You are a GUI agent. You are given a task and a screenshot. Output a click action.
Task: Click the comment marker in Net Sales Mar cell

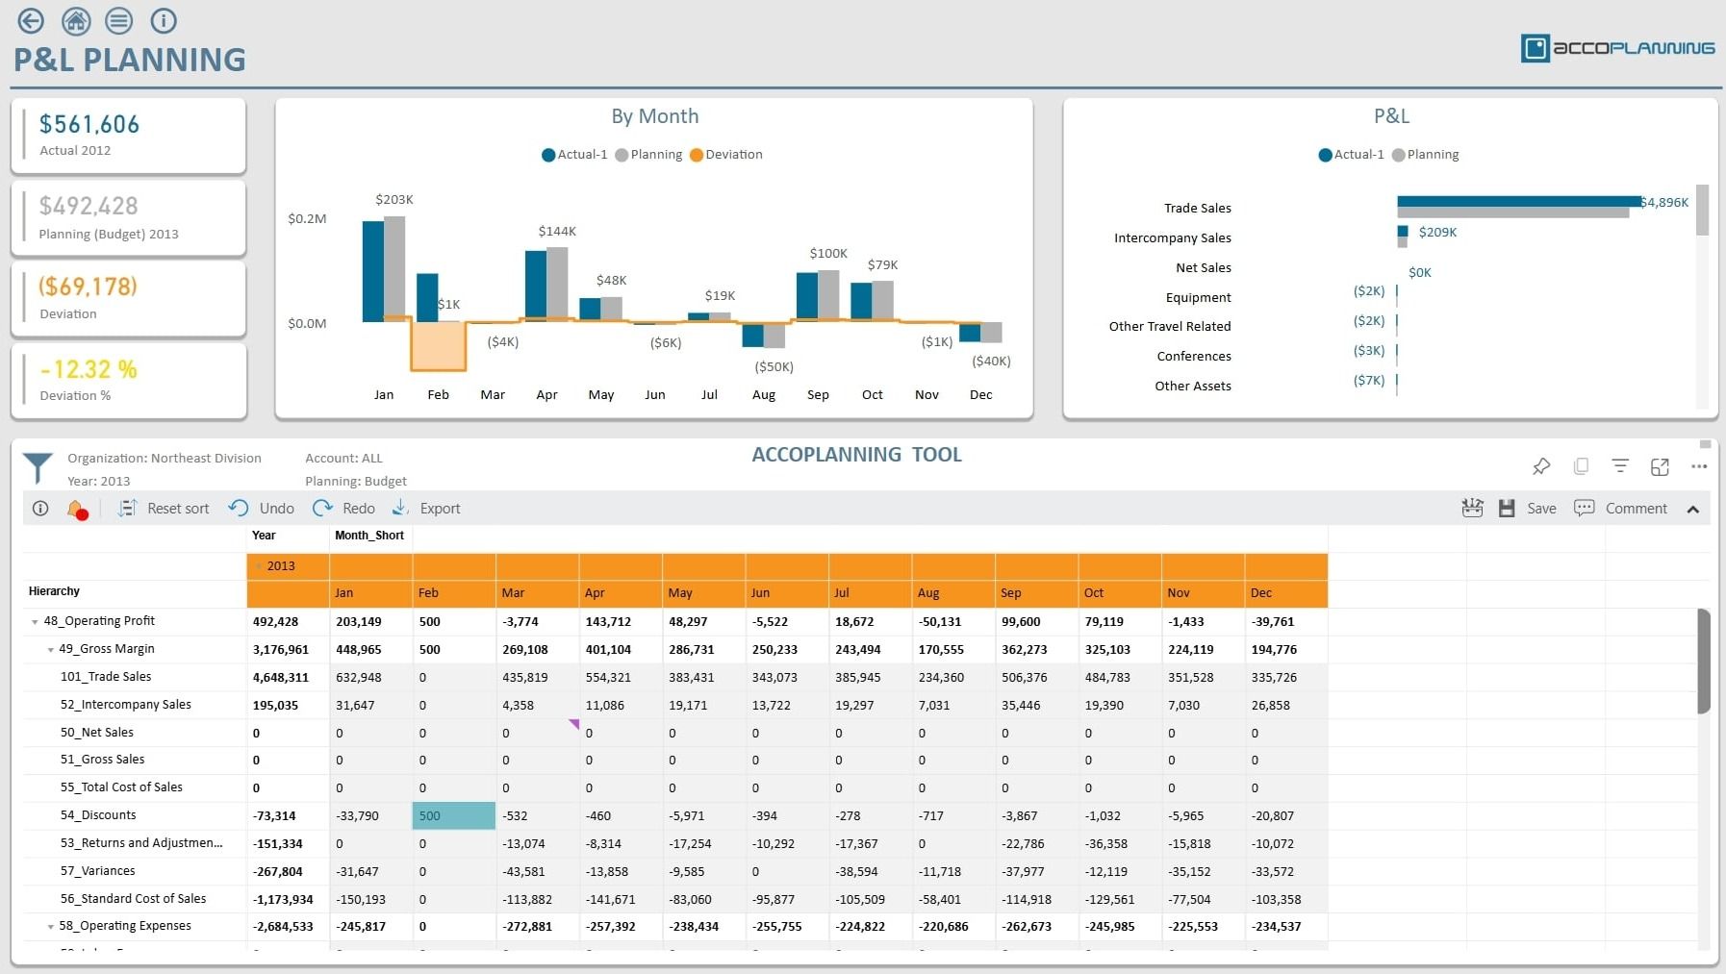pyautogui.click(x=574, y=724)
